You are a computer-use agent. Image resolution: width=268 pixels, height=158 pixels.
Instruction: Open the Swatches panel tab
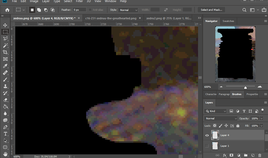228,21
